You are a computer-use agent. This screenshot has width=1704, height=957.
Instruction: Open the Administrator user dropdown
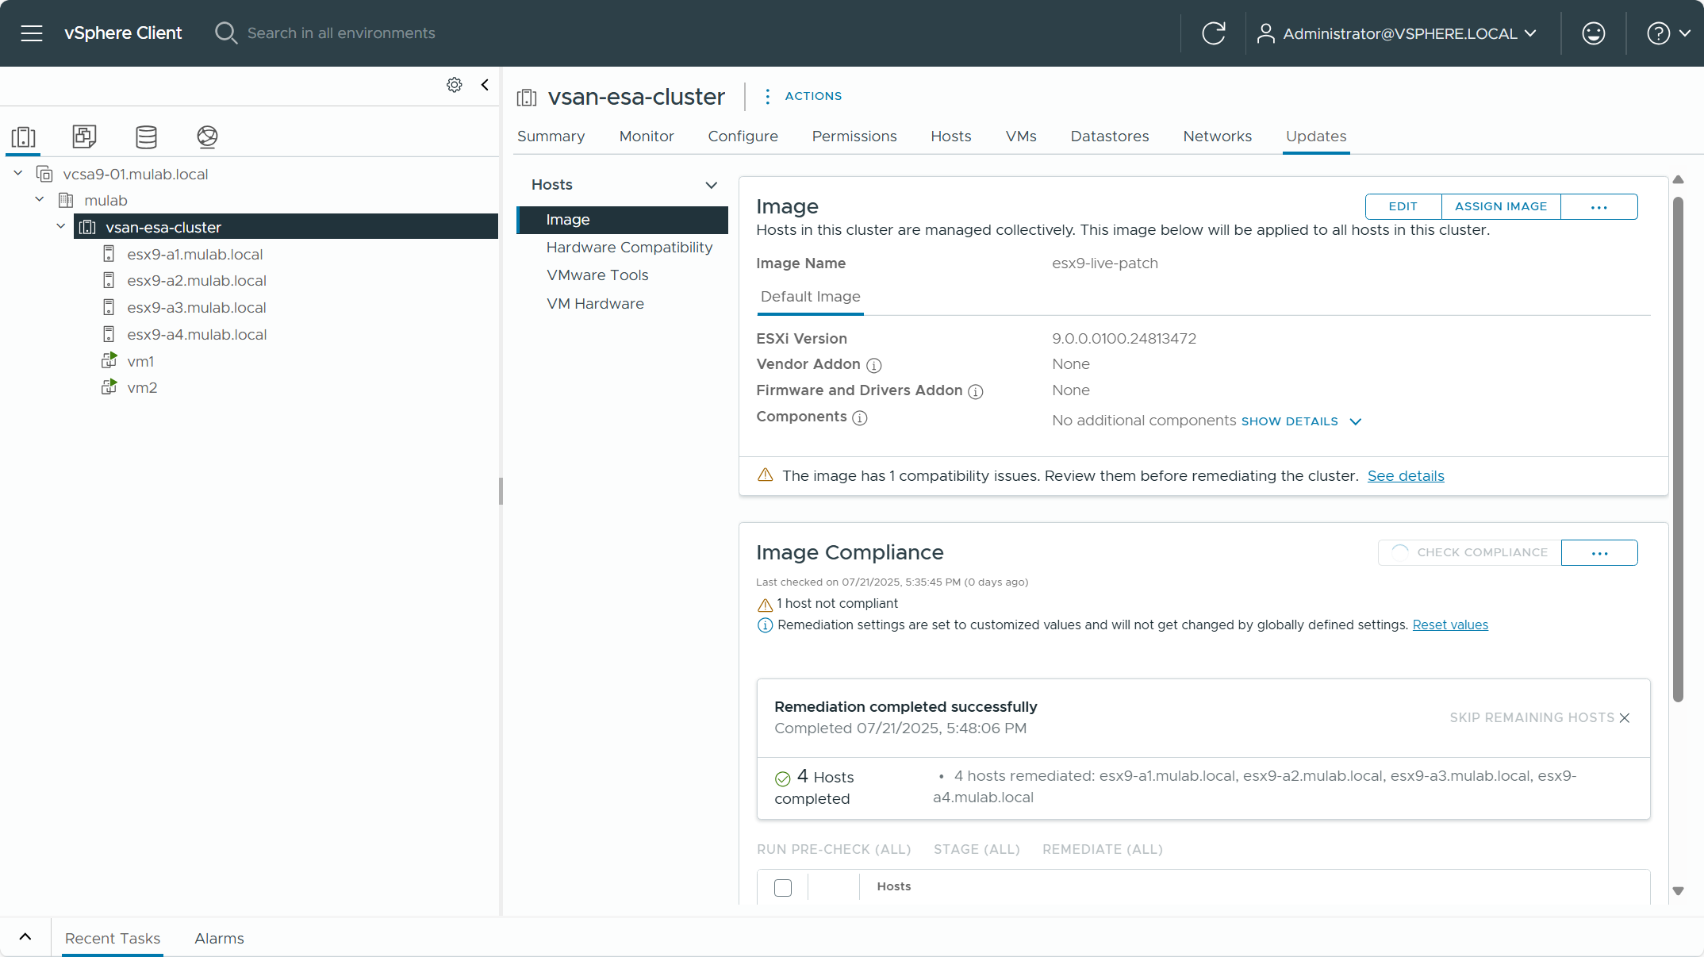[1398, 33]
